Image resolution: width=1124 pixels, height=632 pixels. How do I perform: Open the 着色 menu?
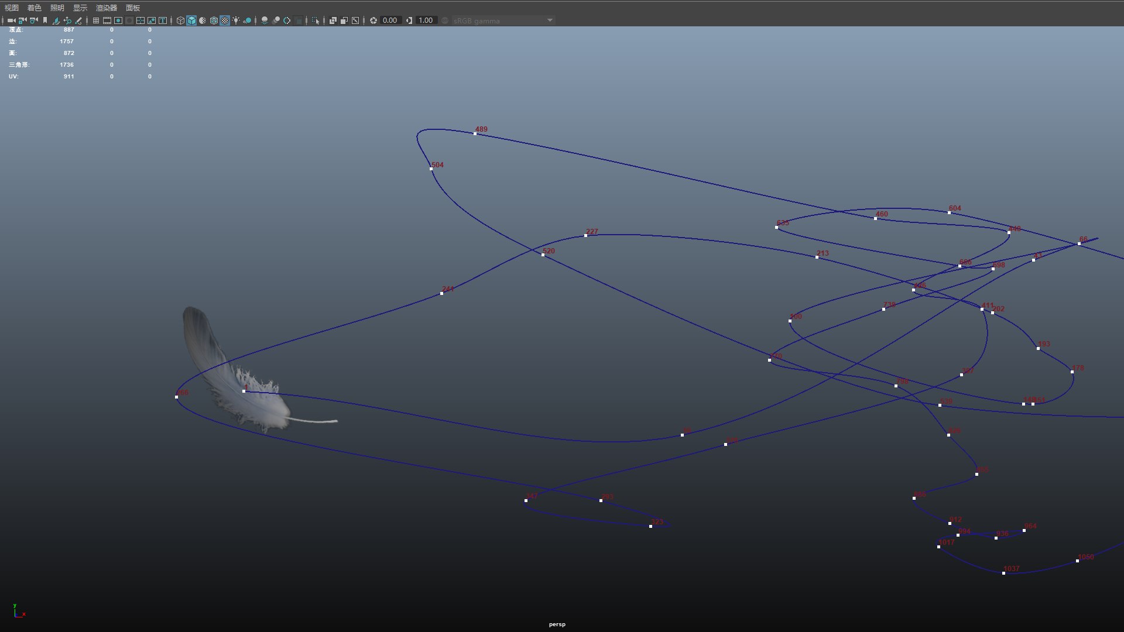(x=35, y=8)
